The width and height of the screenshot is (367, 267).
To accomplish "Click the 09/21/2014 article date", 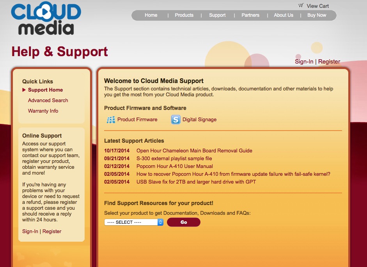I will point(117,158).
